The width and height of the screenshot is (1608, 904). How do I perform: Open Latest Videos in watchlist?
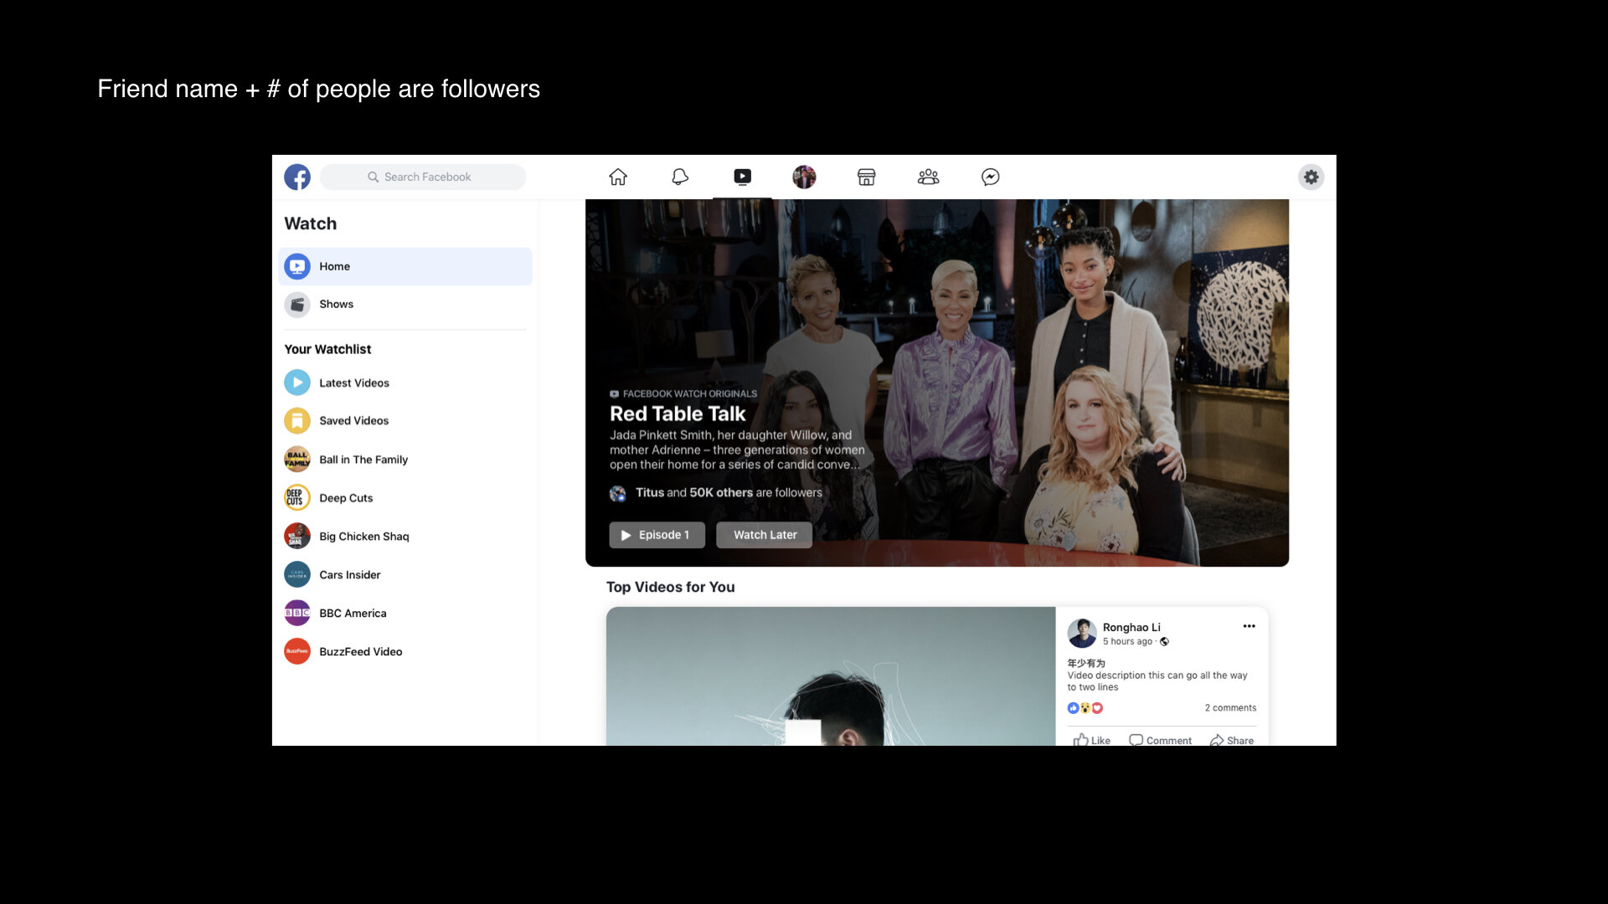[405, 383]
